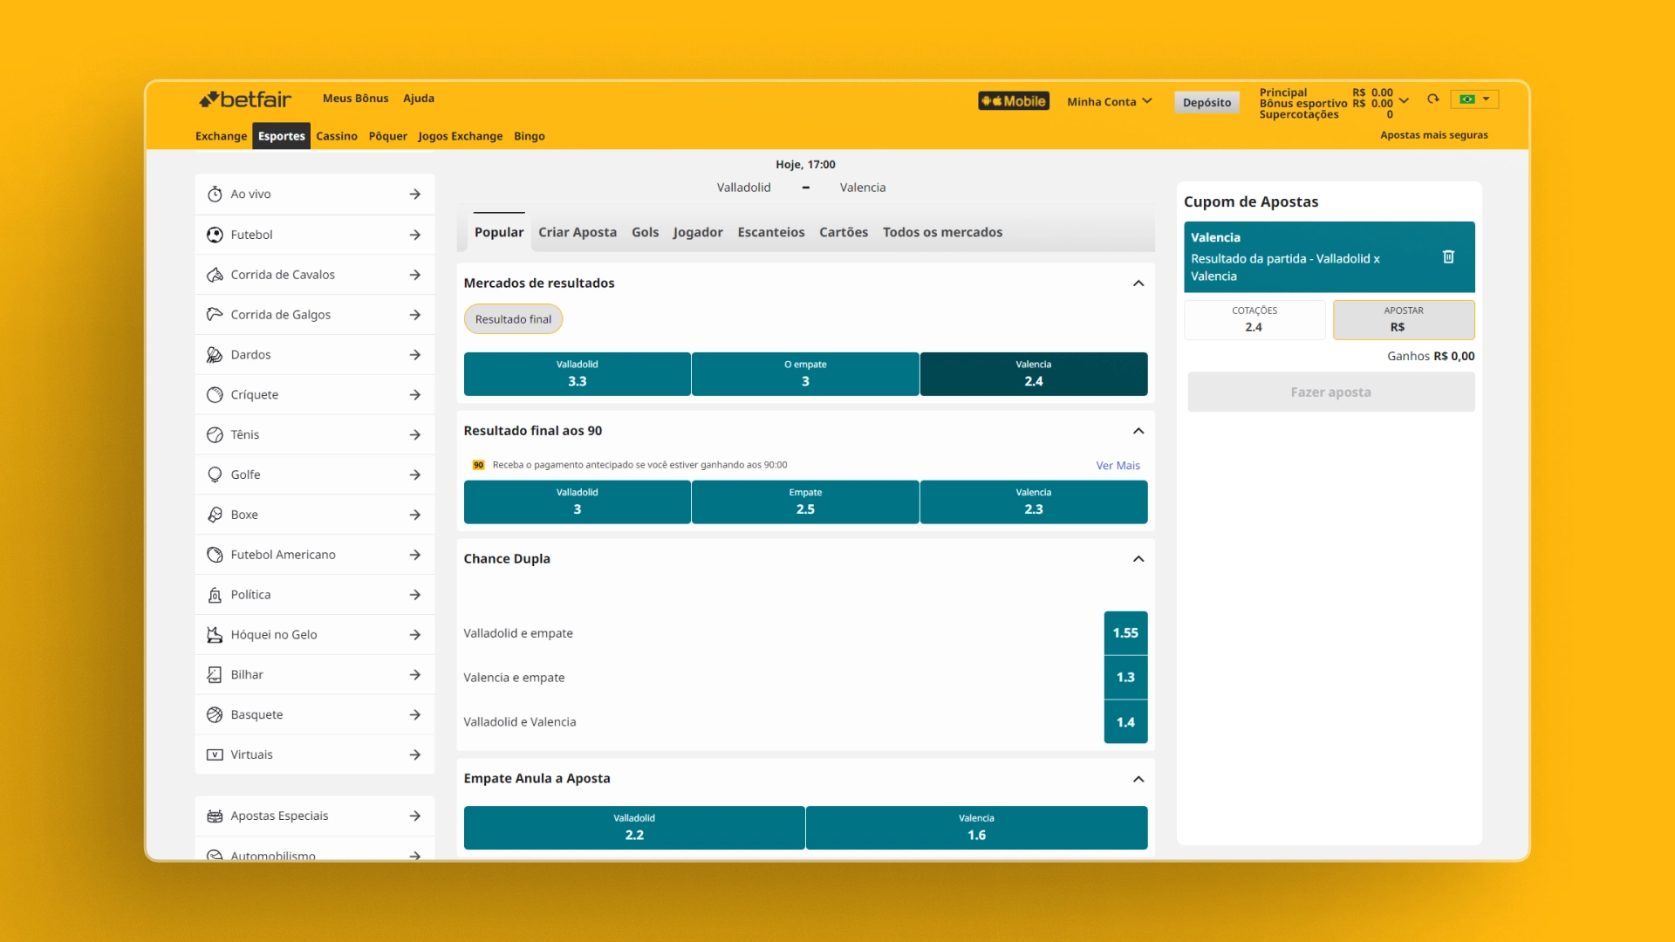The height and width of the screenshot is (942, 1675).
Task: Click the Boxe glove icon
Action: (x=215, y=515)
